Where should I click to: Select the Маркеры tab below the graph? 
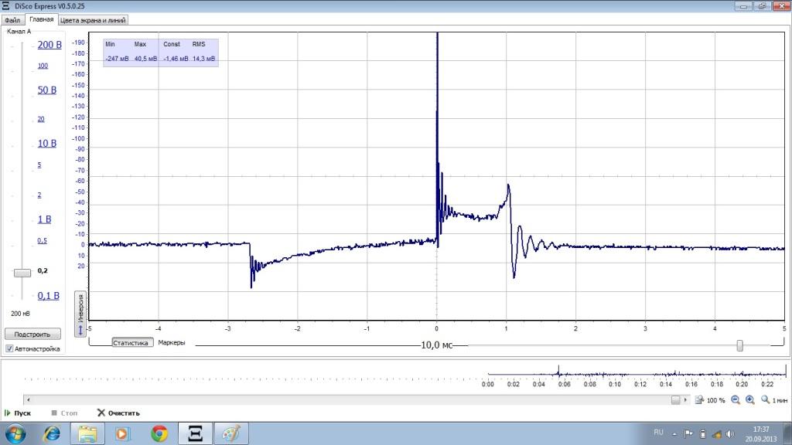pos(171,342)
